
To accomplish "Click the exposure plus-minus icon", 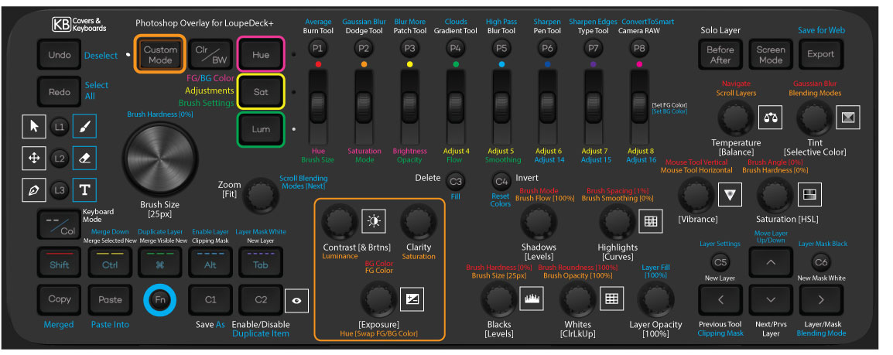I will [412, 299].
